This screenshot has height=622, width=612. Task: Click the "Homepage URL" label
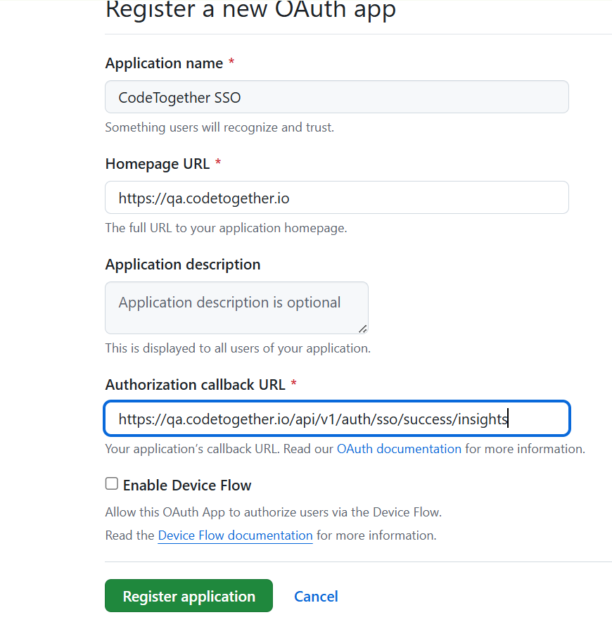pos(158,164)
